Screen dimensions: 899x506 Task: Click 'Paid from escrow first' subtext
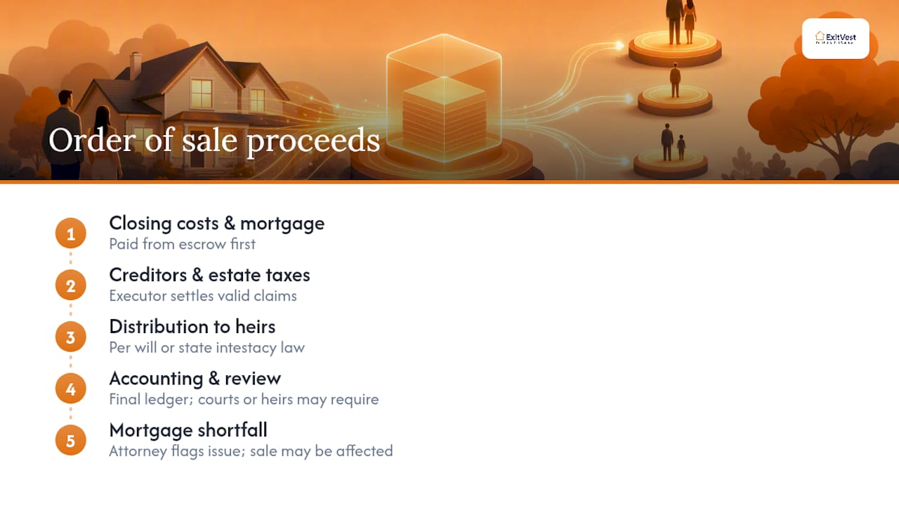pos(183,244)
